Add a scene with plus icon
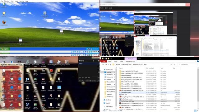The height and width of the screenshot is (112, 199). (80, 77)
